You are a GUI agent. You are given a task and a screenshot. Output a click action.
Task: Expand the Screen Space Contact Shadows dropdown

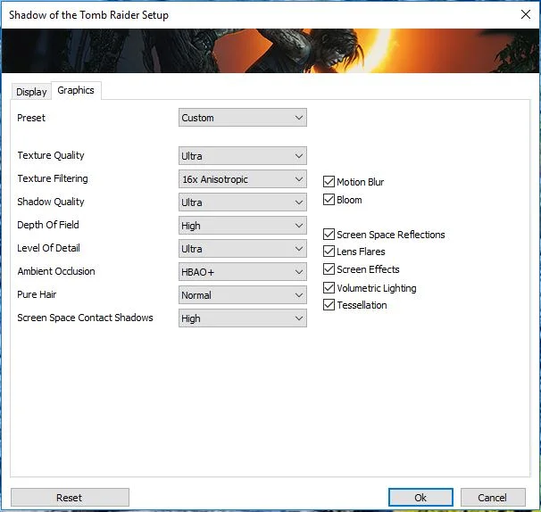243,318
